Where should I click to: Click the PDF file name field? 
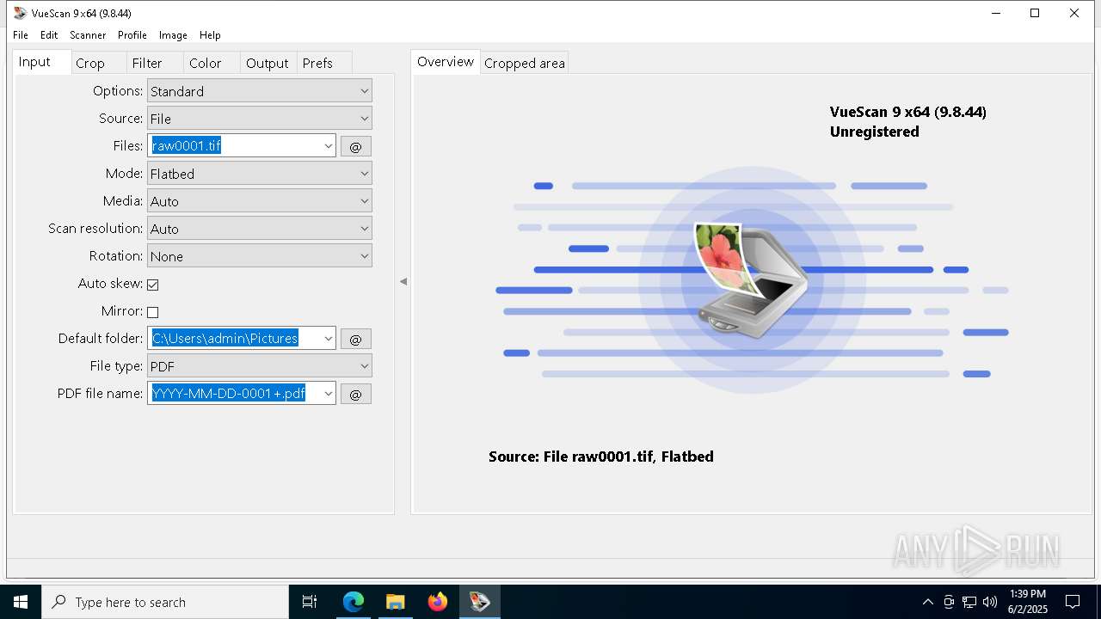pos(234,394)
